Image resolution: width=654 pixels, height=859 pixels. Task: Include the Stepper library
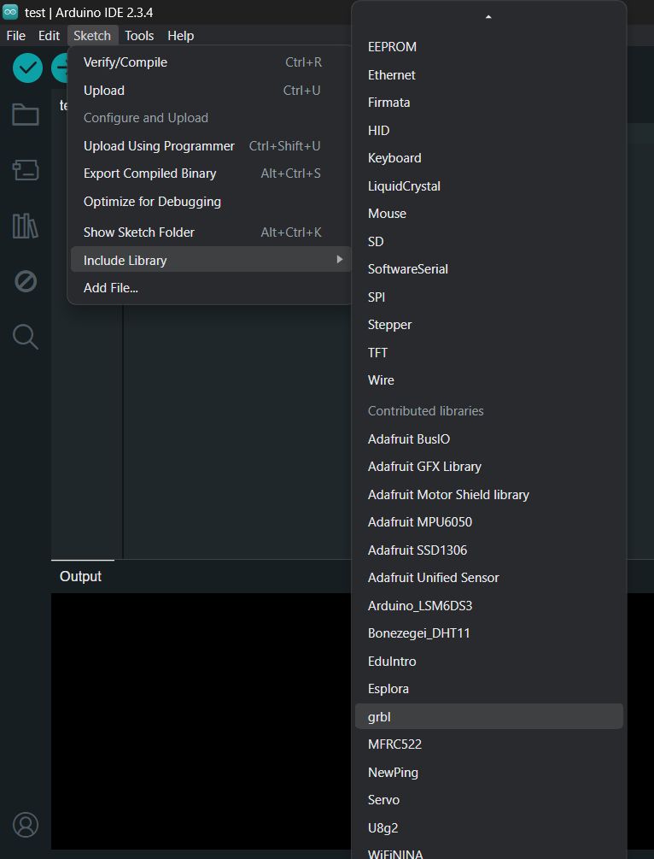(x=488, y=324)
